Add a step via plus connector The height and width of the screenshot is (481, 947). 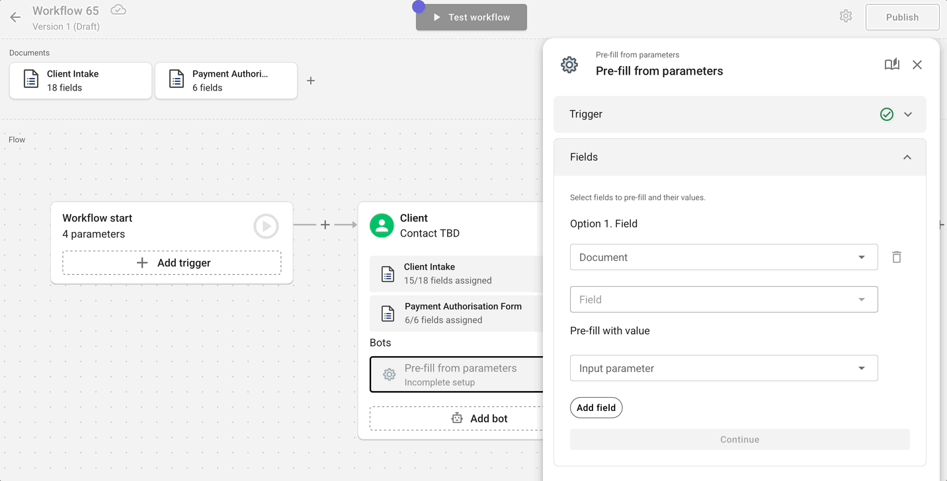coord(325,225)
